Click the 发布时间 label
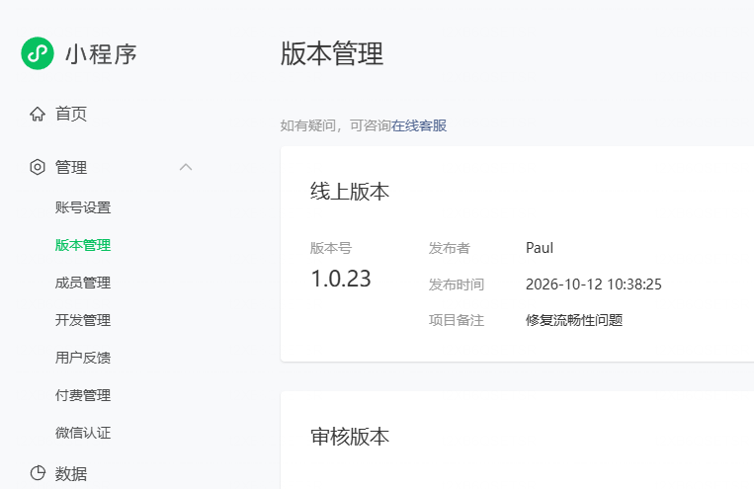The height and width of the screenshot is (489, 754). tap(456, 285)
